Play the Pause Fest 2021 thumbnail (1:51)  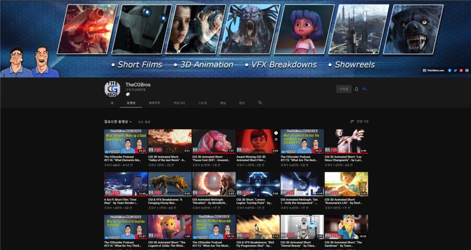pyautogui.click(x=214, y=142)
